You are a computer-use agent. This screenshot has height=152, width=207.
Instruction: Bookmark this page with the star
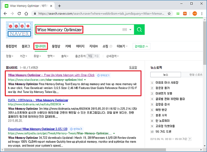coord(169,14)
